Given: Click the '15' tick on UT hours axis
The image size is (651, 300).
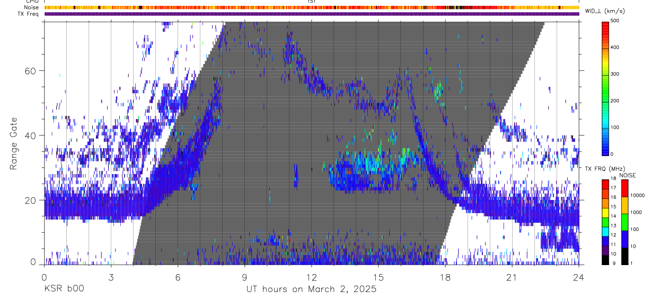Looking at the screenshot, I should 378,277.
